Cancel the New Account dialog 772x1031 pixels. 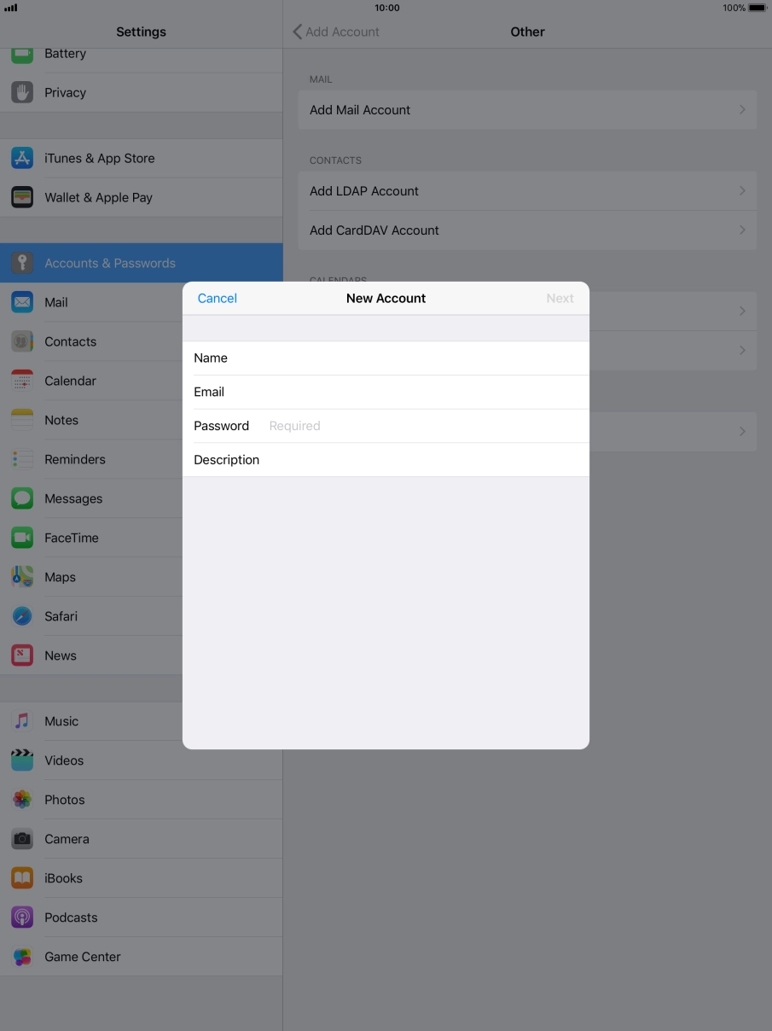pos(217,298)
